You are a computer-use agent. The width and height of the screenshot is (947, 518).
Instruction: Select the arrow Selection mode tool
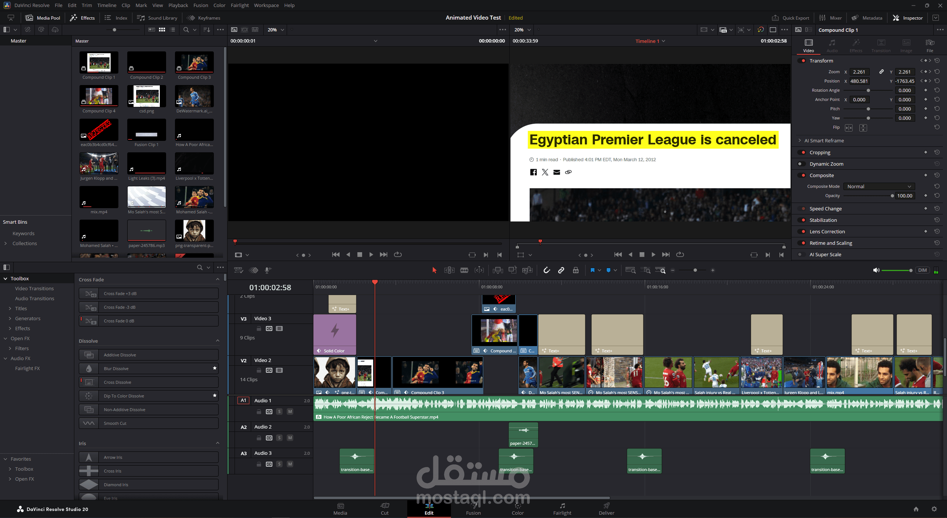pyautogui.click(x=434, y=270)
